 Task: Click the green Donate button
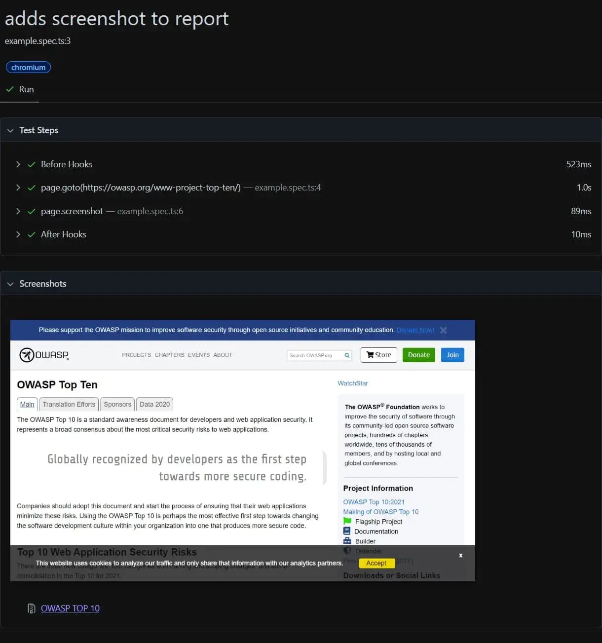[419, 355]
